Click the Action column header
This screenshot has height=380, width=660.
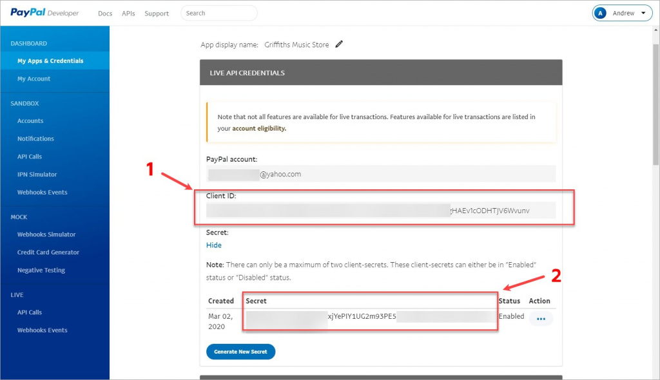pos(539,301)
